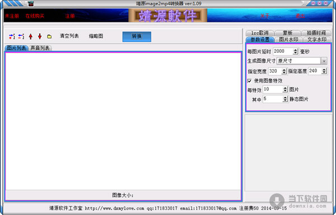The width and height of the screenshot is (336, 215).
Task: Click the remove-item-from-list icon
Action: tap(21, 36)
